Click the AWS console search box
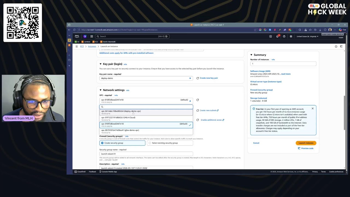Image resolution: width=350 pixels, height=197 pixels. point(132,36)
